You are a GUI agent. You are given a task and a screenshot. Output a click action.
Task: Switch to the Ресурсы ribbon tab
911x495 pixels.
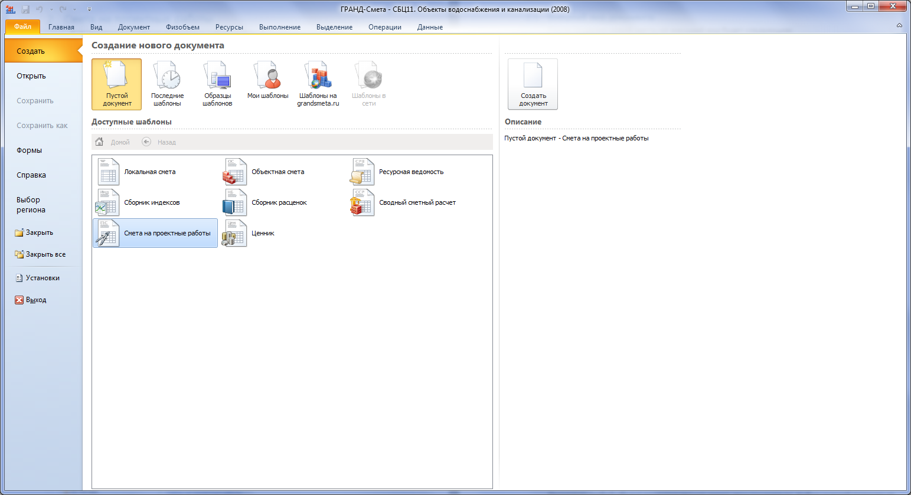click(229, 27)
